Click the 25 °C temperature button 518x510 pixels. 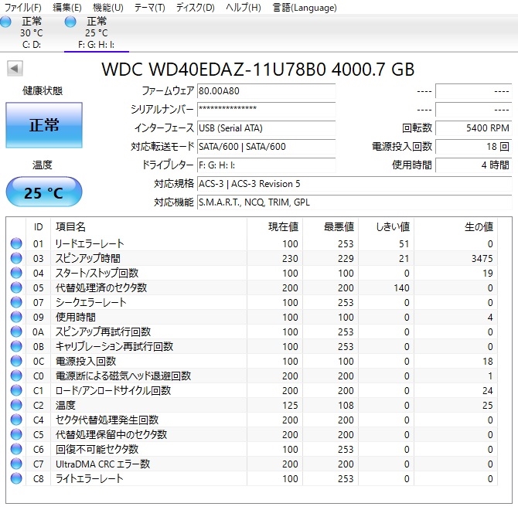click(44, 192)
